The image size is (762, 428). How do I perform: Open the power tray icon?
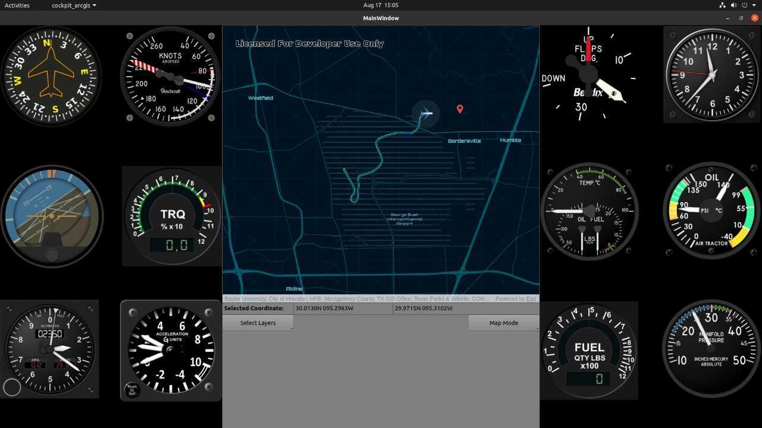click(745, 5)
